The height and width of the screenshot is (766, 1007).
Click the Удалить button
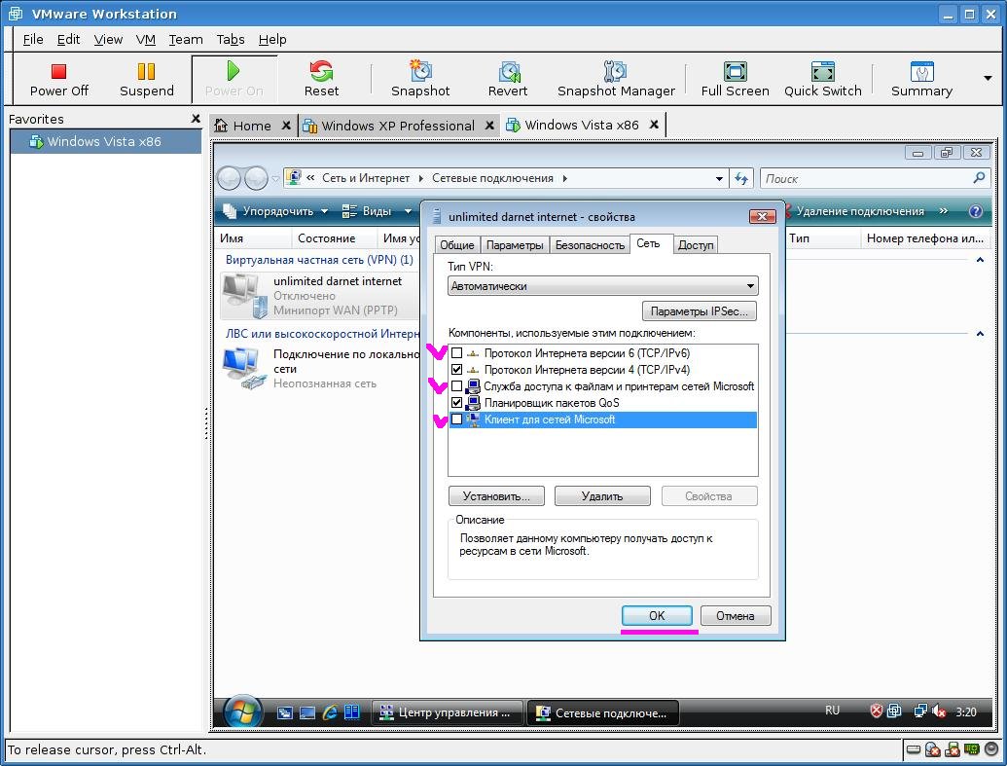pyautogui.click(x=602, y=496)
